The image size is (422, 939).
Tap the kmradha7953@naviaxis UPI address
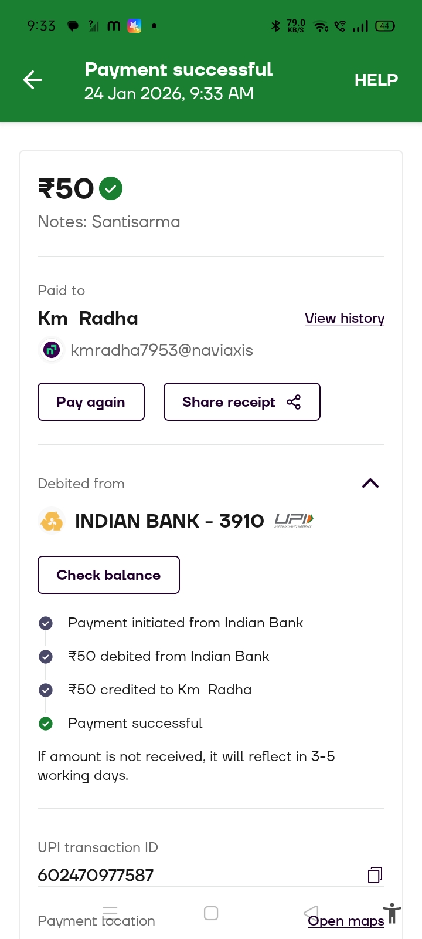(x=162, y=350)
